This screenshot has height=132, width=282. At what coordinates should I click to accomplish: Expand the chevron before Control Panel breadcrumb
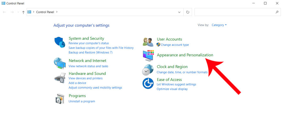click(34, 12)
